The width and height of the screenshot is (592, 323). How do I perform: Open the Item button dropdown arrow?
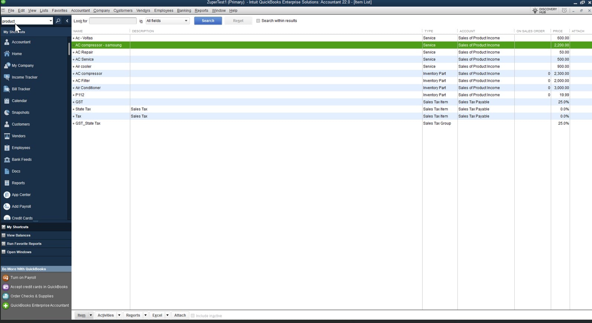pyautogui.click(x=91, y=315)
